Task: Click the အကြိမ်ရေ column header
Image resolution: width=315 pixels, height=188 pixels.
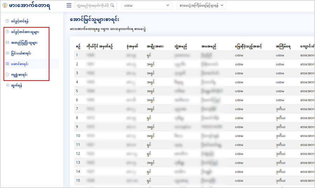Action: pos(283,46)
